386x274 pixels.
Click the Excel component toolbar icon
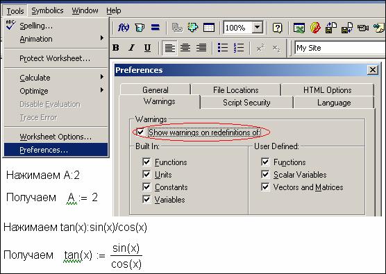[299, 28]
